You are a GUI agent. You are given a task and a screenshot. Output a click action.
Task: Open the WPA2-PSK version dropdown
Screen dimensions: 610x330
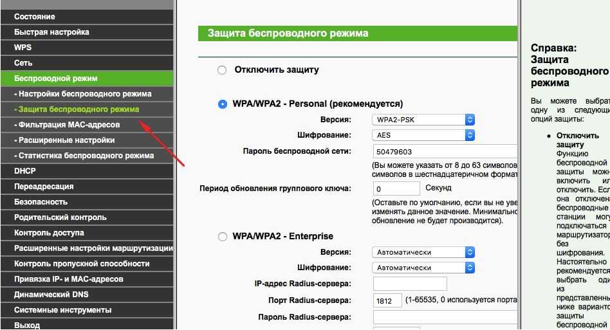point(423,120)
